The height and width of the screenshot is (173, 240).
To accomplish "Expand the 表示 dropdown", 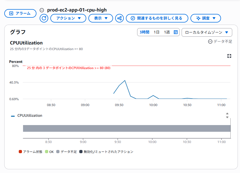I will click(x=101, y=18).
